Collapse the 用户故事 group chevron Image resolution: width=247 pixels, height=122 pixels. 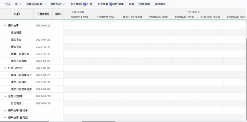pyautogui.click(x=5, y=25)
